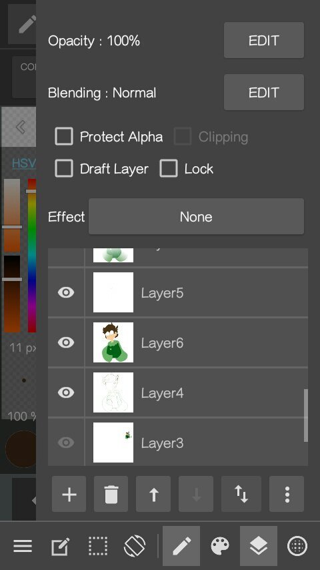Collapse the panel with left chevron
320x570 pixels.
pyautogui.click(x=21, y=127)
